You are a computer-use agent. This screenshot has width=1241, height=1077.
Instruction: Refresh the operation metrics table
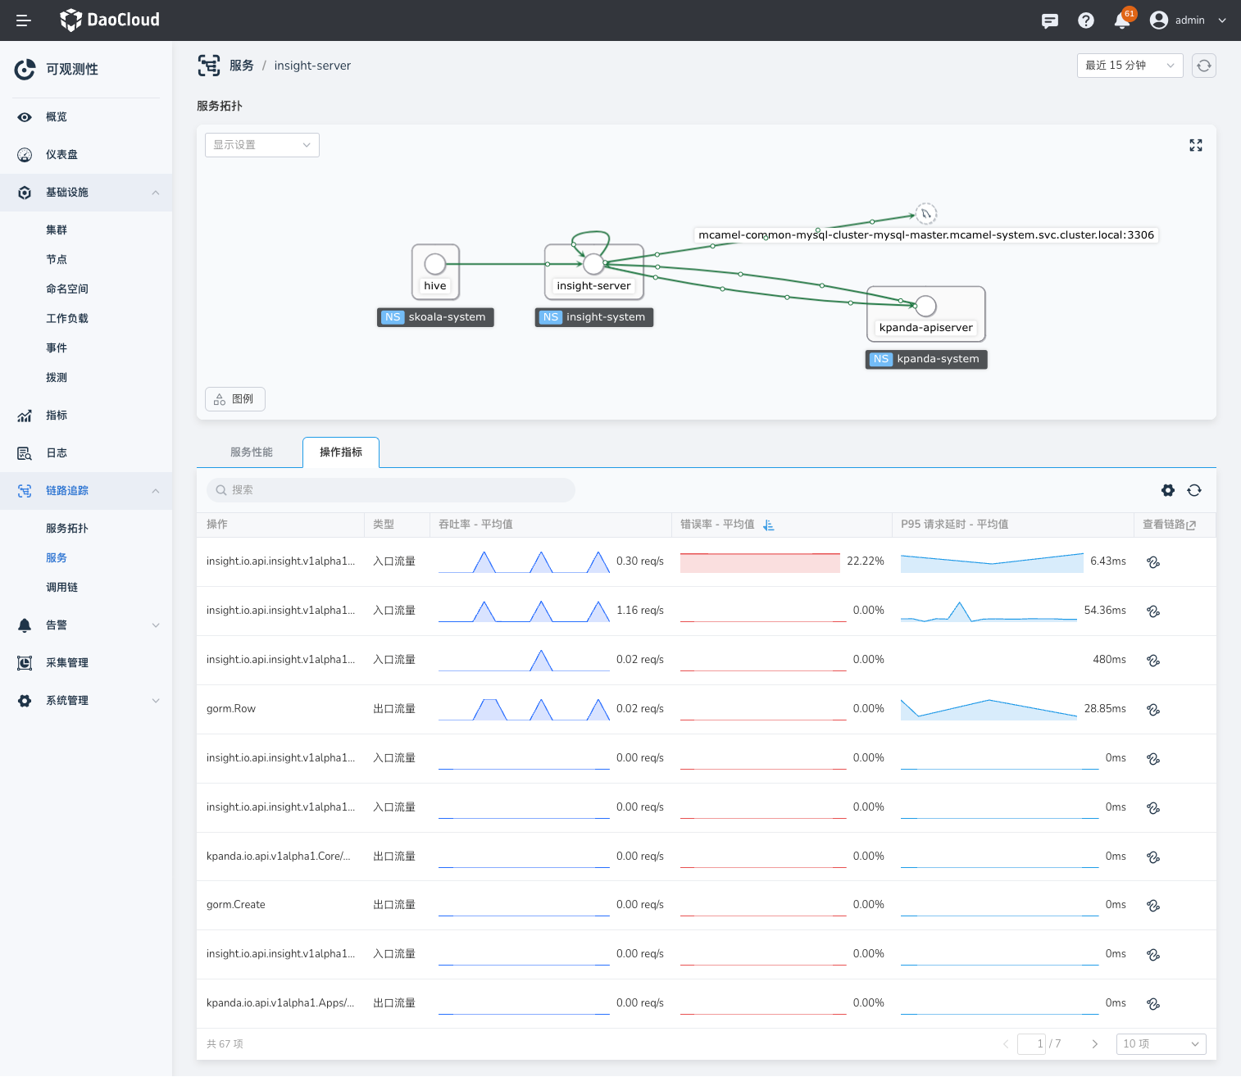coord(1194,490)
